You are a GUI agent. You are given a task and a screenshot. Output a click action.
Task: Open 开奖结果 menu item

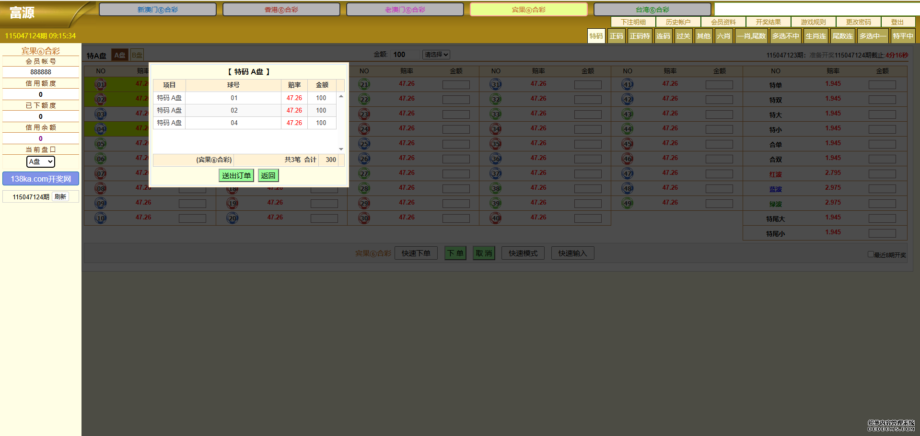tap(769, 22)
